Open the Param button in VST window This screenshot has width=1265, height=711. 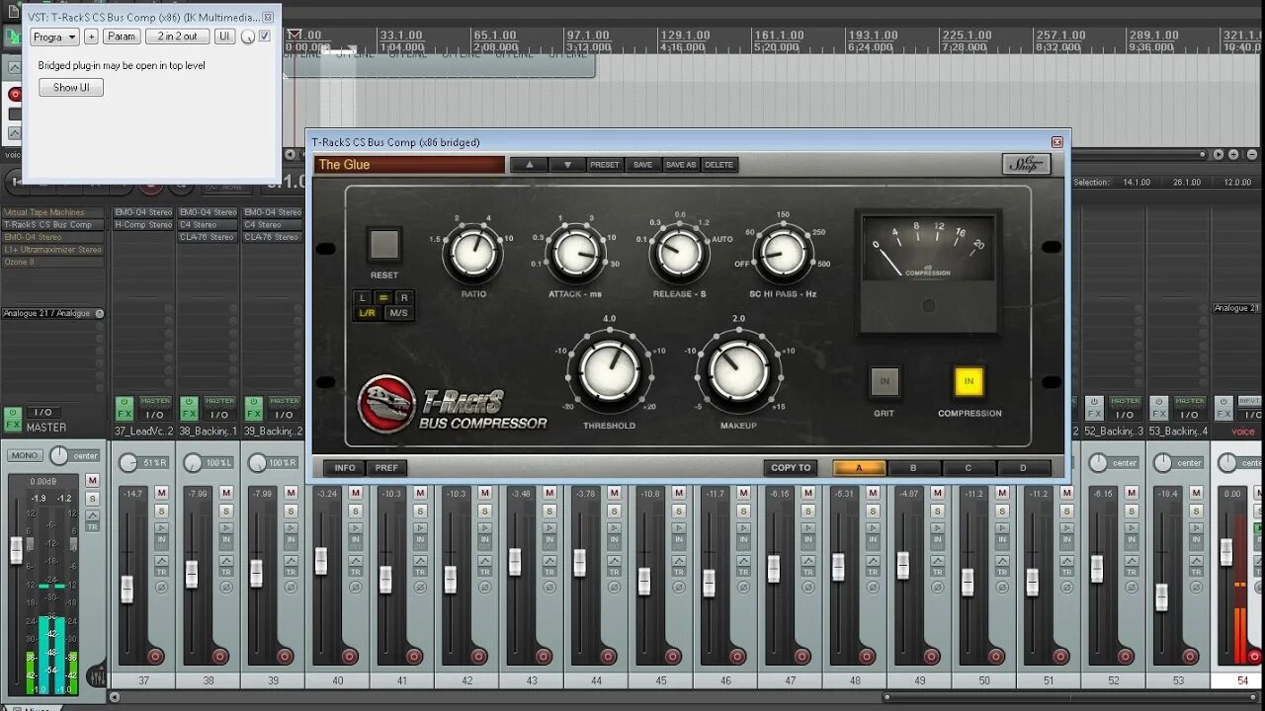coord(122,37)
